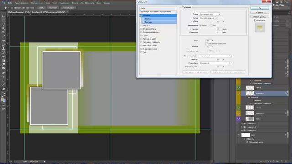Click the Отмена cancel button

tap(260, 12)
